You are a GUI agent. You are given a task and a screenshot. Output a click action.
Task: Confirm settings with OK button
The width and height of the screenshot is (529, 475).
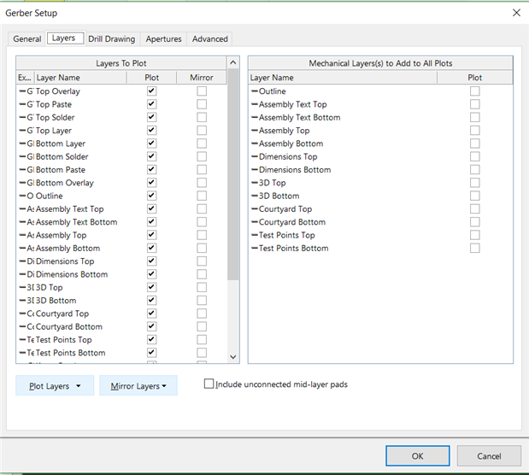point(417,456)
